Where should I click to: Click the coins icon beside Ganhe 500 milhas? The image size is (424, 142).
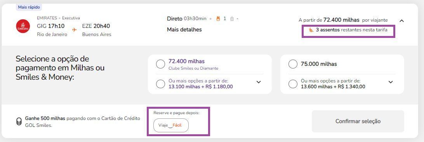pos(19,122)
